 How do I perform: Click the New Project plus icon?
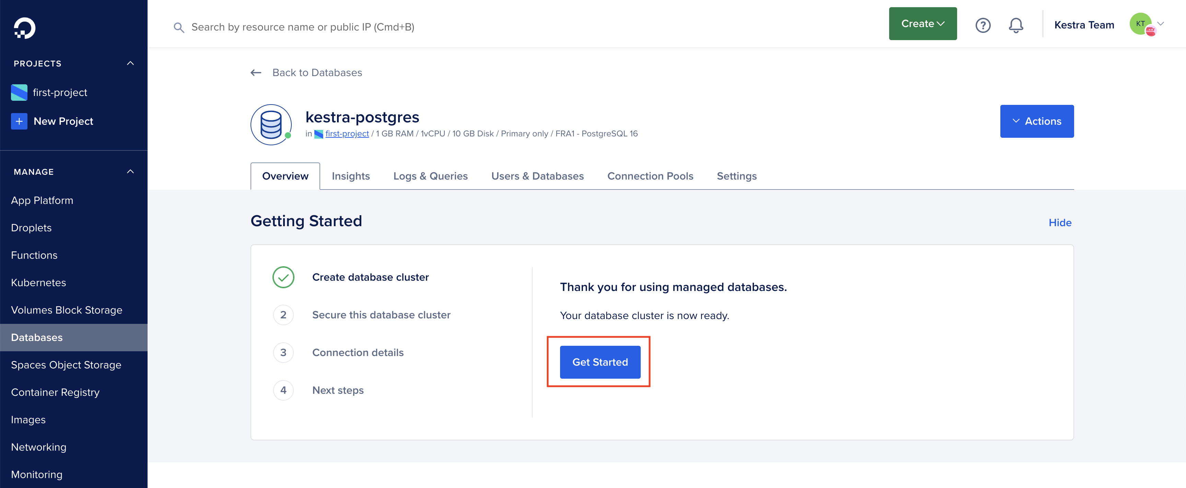tap(19, 120)
